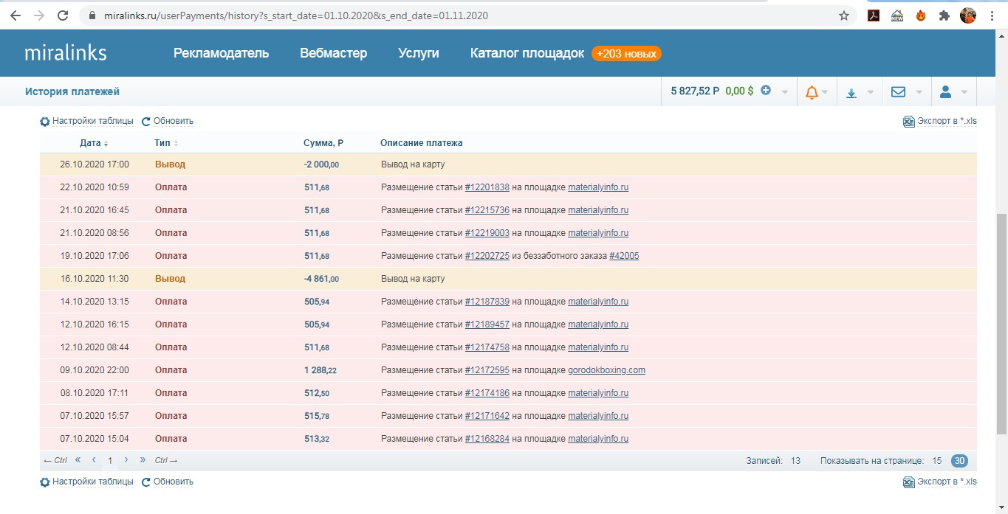The height and width of the screenshot is (514, 1008).
Task: Click the miralinks logo
Action: [x=66, y=52]
